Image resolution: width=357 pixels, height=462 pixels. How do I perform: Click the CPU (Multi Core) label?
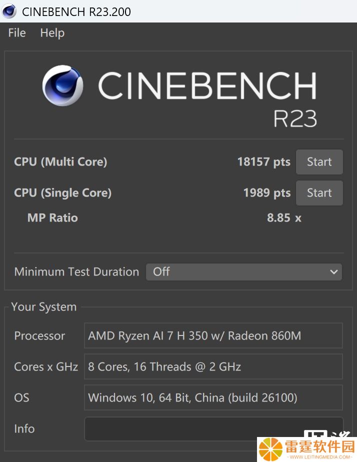point(60,162)
